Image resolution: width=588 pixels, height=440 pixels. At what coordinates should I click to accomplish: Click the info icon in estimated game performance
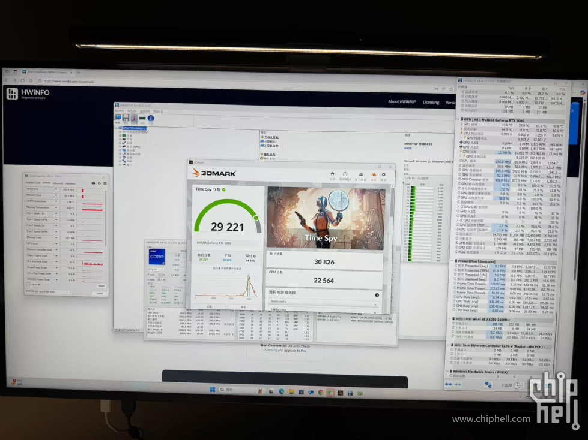[x=377, y=295]
